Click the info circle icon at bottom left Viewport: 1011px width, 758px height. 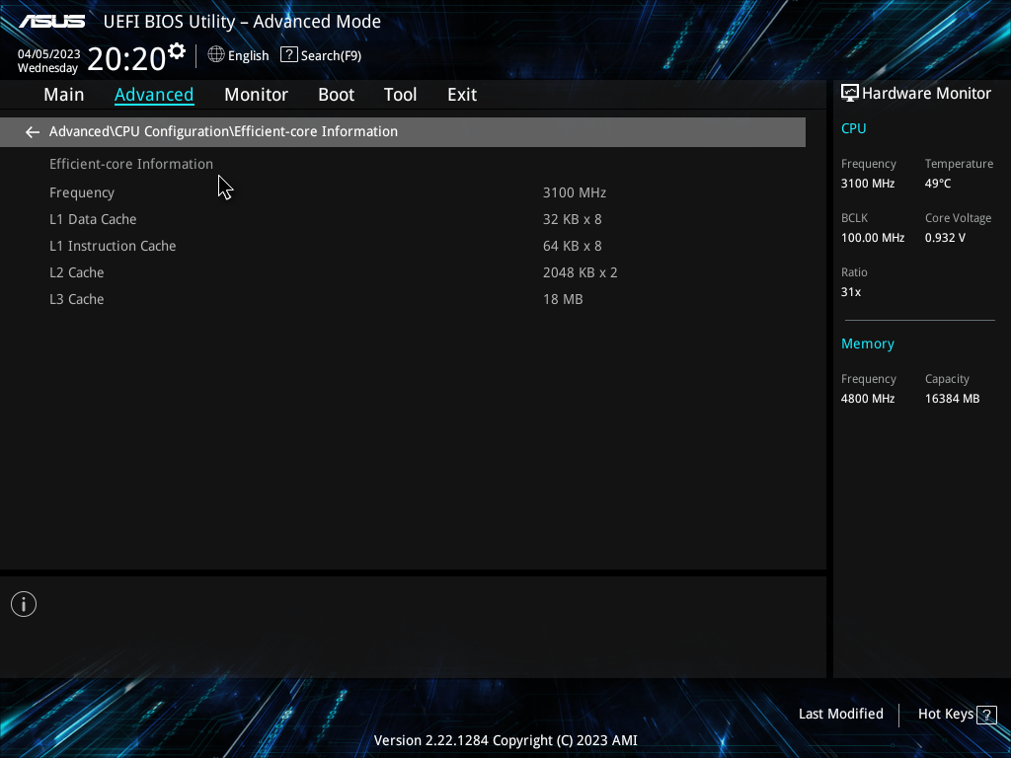[x=23, y=603]
